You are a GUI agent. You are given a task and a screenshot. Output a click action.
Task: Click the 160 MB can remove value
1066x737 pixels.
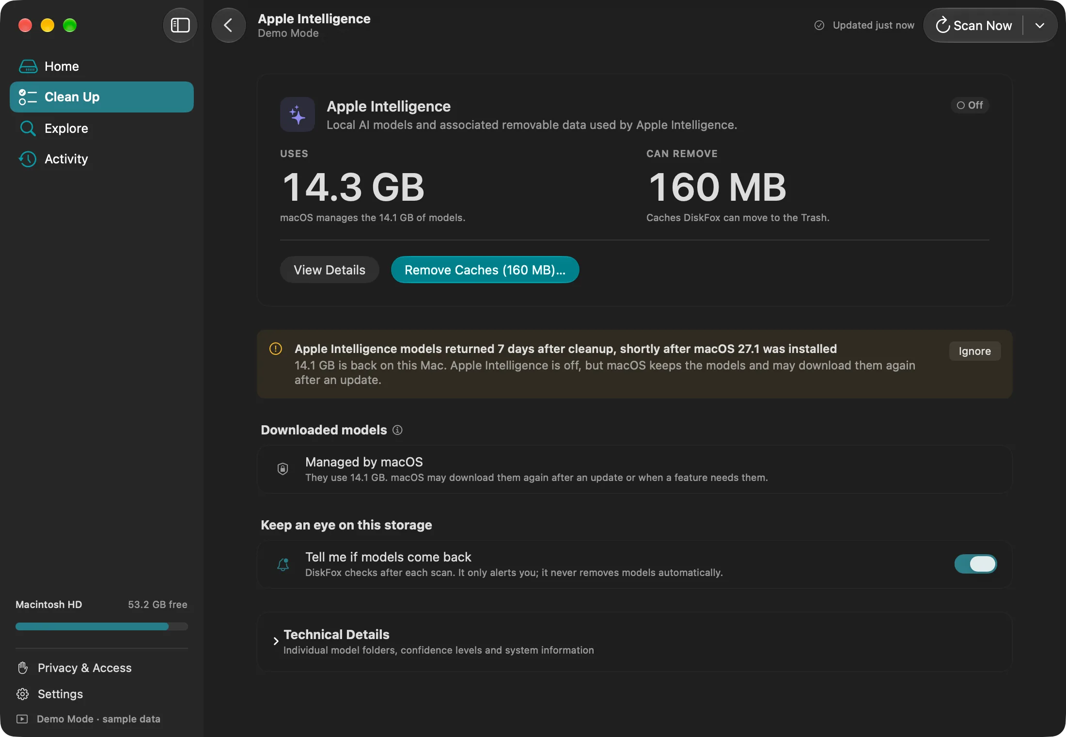717,187
